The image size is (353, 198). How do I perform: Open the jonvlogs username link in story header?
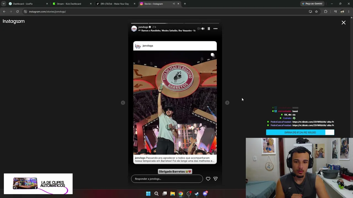(143, 27)
